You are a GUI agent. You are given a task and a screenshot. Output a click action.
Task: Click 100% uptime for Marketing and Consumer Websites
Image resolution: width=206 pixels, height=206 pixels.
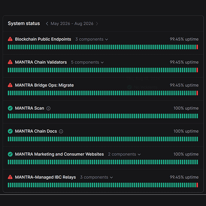(186, 154)
